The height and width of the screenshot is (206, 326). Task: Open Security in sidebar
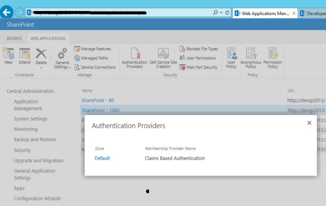click(x=22, y=150)
